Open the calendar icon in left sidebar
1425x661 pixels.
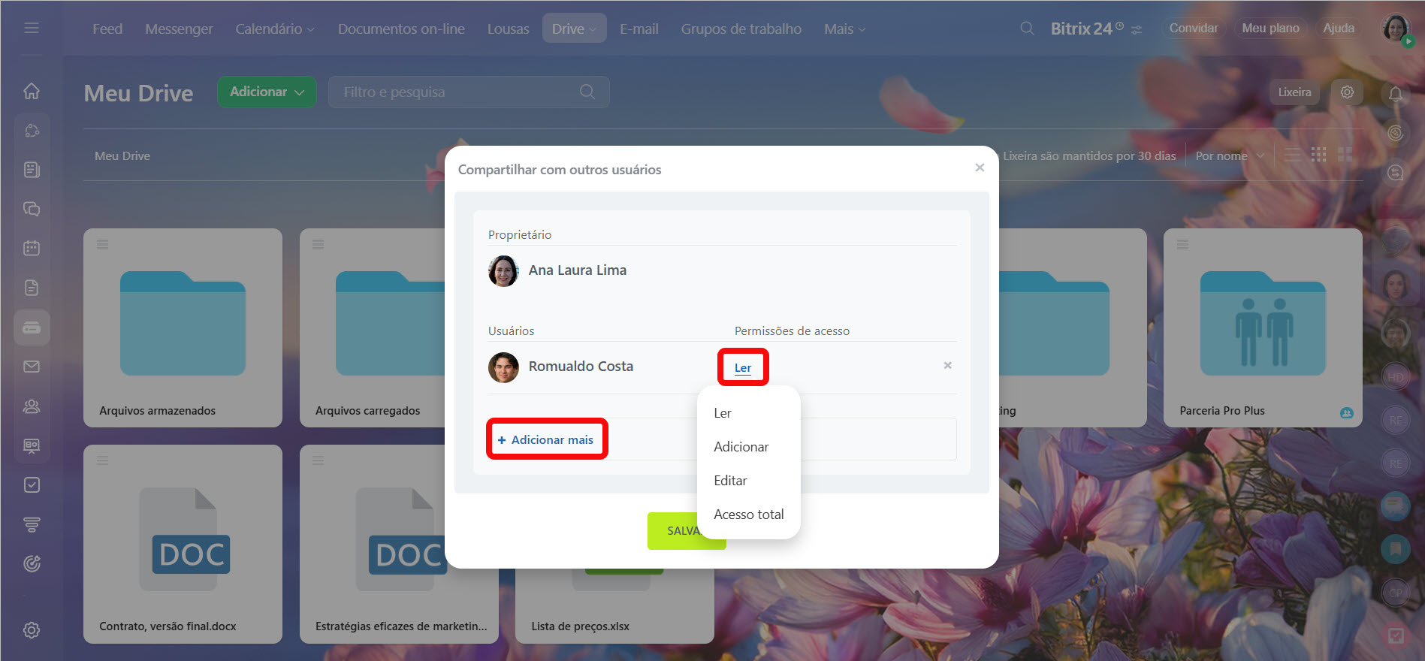point(32,248)
